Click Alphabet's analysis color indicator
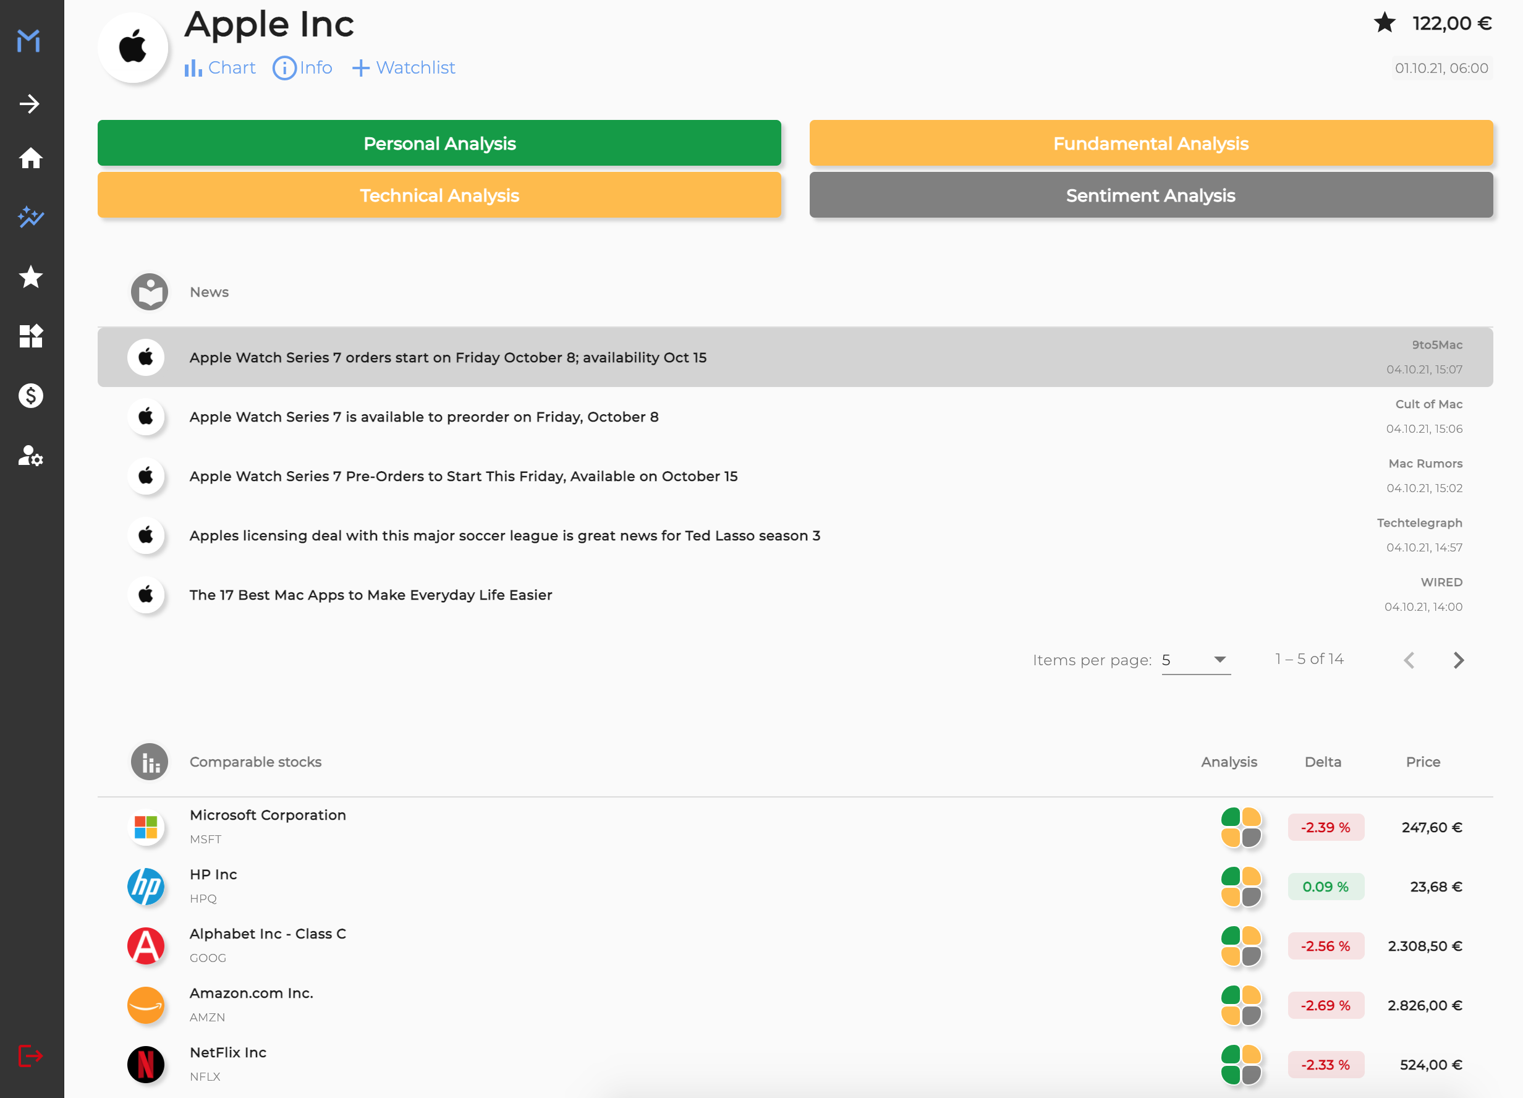 1241,945
